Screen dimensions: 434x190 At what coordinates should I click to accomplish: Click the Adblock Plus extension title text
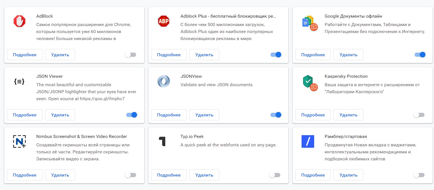click(228, 16)
